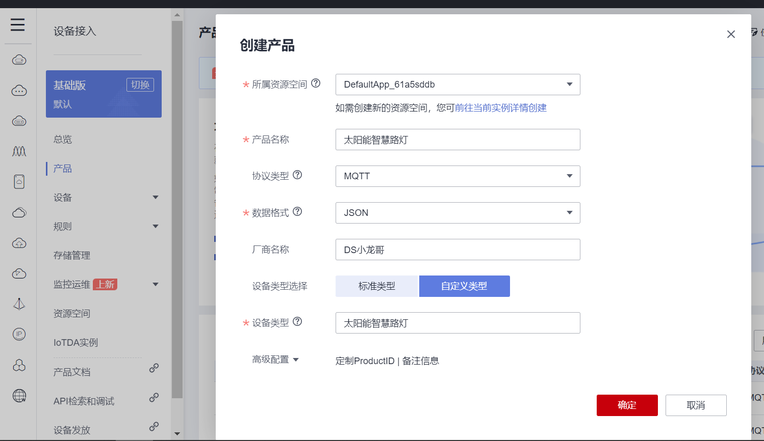Viewport: 764px width, 441px height.
Task: Click help icon next to 数据格式
Action: click(297, 212)
